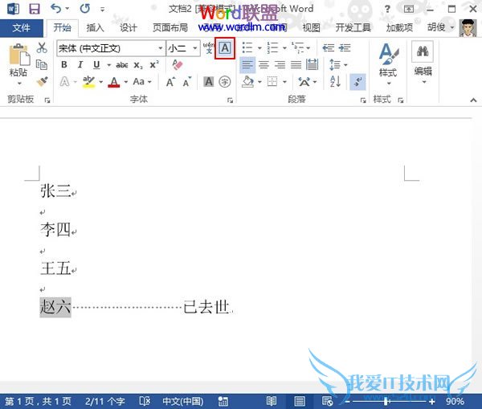
Task: Click the 胡俊 account name
Action: pyautogui.click(x=436, y=27)
